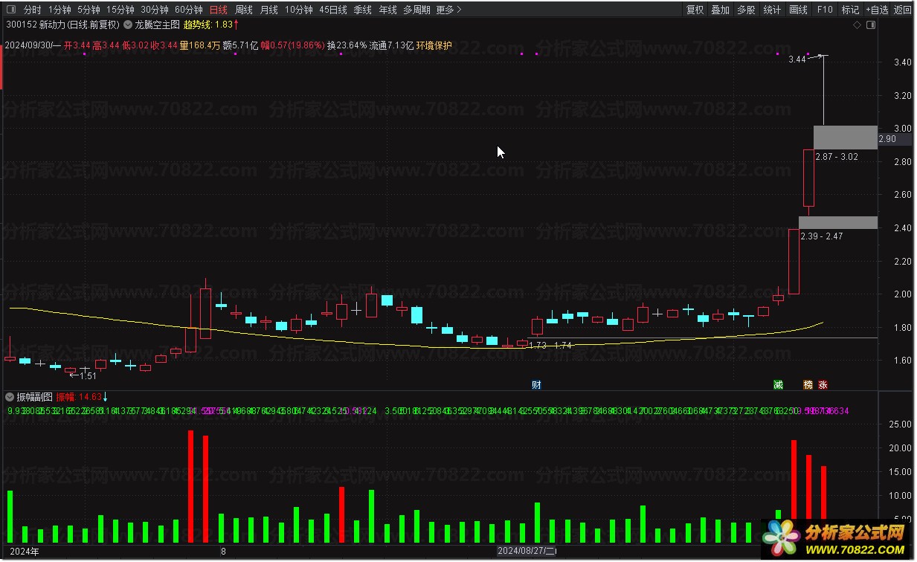
Task: Click the 返回 back button
Action: click(x=903, y=10)
